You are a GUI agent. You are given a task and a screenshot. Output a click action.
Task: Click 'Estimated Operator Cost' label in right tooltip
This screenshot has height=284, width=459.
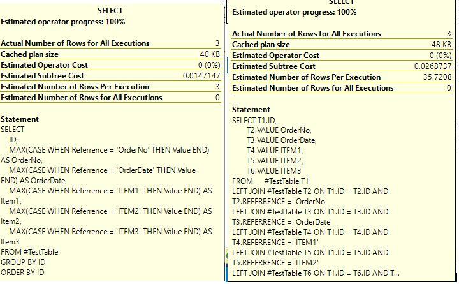pos(275,56)
